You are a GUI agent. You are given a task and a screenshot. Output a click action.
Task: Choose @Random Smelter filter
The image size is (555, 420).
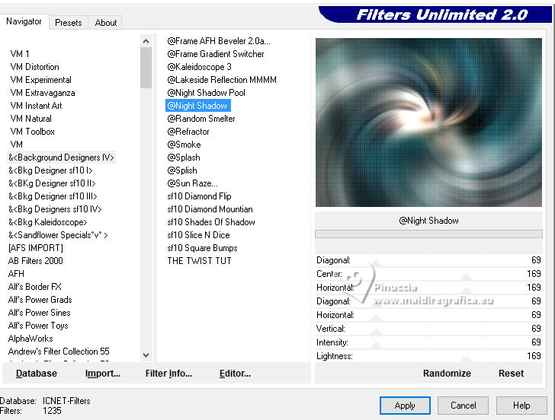click(x=201, y=119)
